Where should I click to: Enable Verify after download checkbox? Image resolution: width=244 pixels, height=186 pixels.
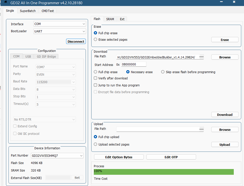(96, 78)
